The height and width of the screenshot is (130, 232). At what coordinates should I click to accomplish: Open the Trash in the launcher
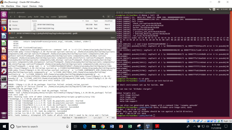point(4,115)
